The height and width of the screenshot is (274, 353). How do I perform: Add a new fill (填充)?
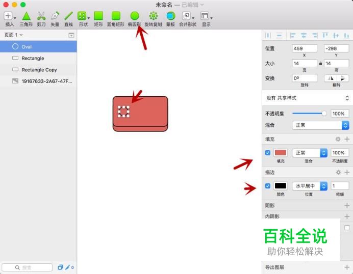coord(347,139)
